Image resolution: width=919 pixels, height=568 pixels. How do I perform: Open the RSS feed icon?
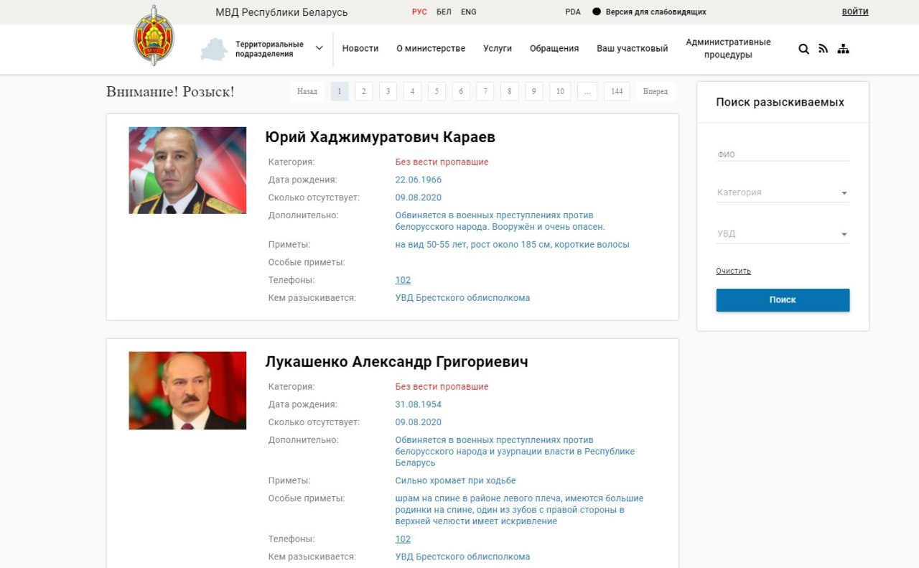tap(823, 49)
